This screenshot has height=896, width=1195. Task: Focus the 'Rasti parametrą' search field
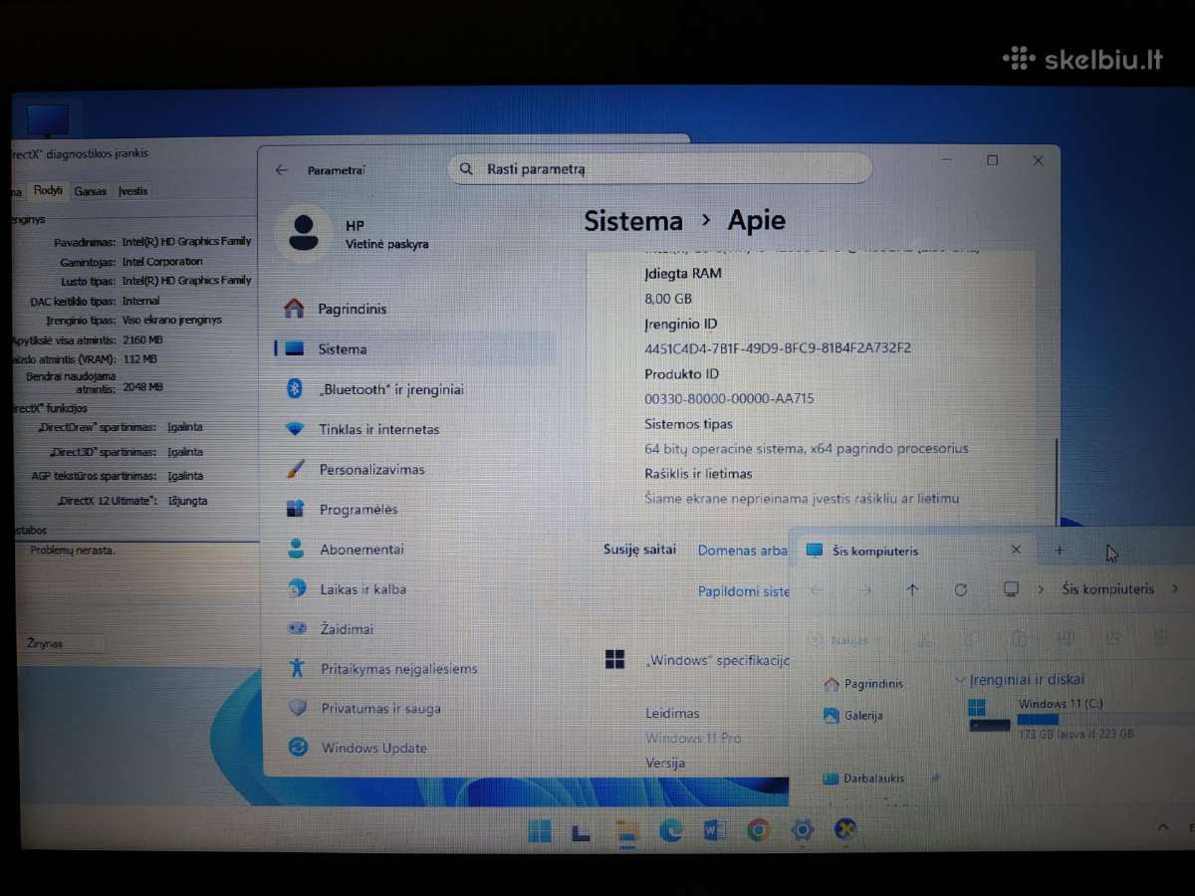(x=660, y=169)
